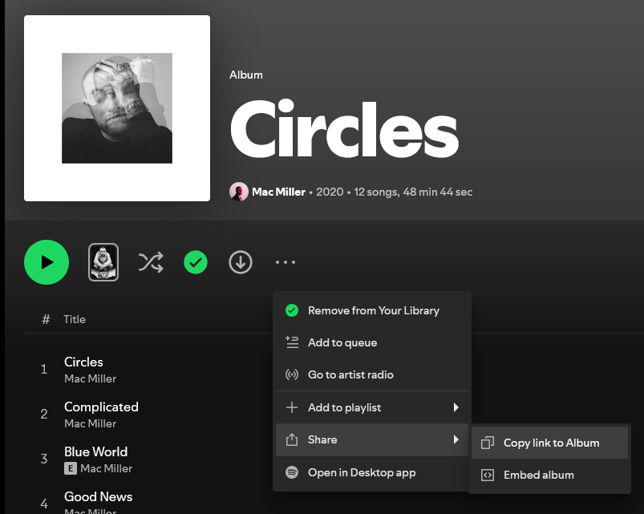Screen dimensions: 644x514
Task: Click track number 2
Action: [44, 415]
